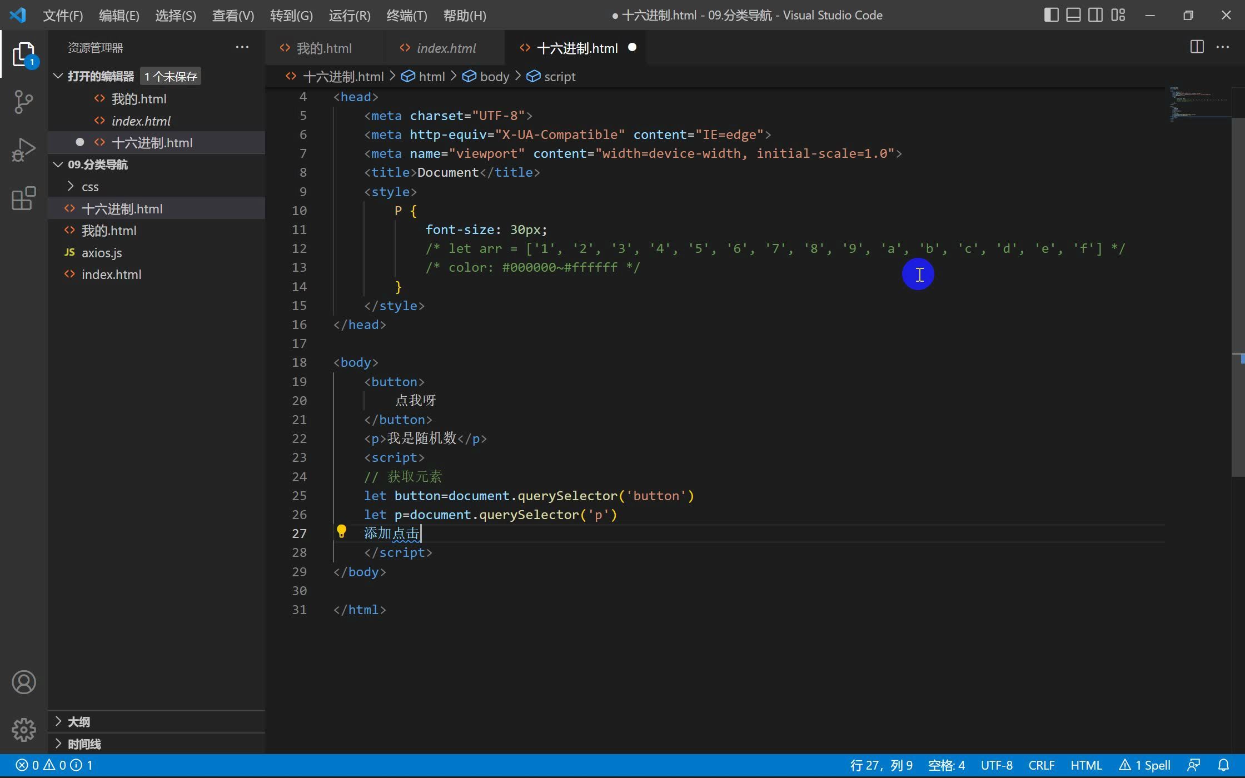Screen dimensions: 1245x778
Task: Open notifications bell in status bar
Action: 1223,765
